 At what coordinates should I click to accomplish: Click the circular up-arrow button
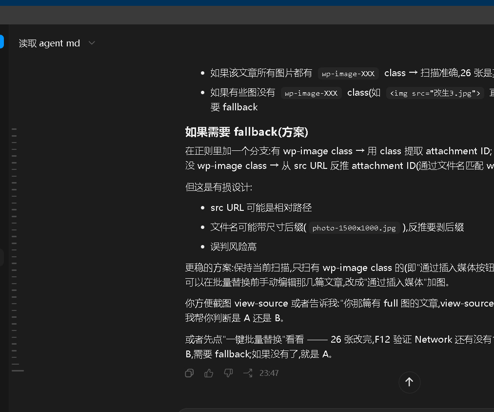click(409, 382)
